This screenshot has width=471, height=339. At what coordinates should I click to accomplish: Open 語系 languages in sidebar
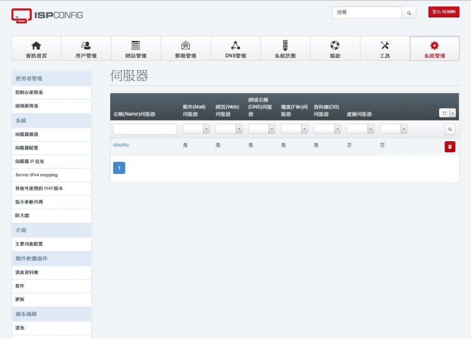pos(52,328)
